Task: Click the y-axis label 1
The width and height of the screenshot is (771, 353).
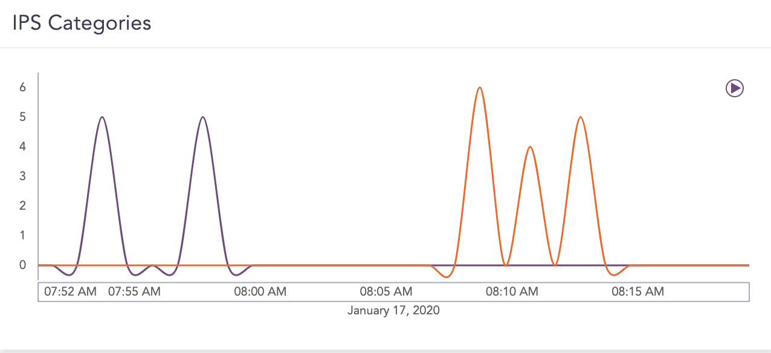Action: 23,235
